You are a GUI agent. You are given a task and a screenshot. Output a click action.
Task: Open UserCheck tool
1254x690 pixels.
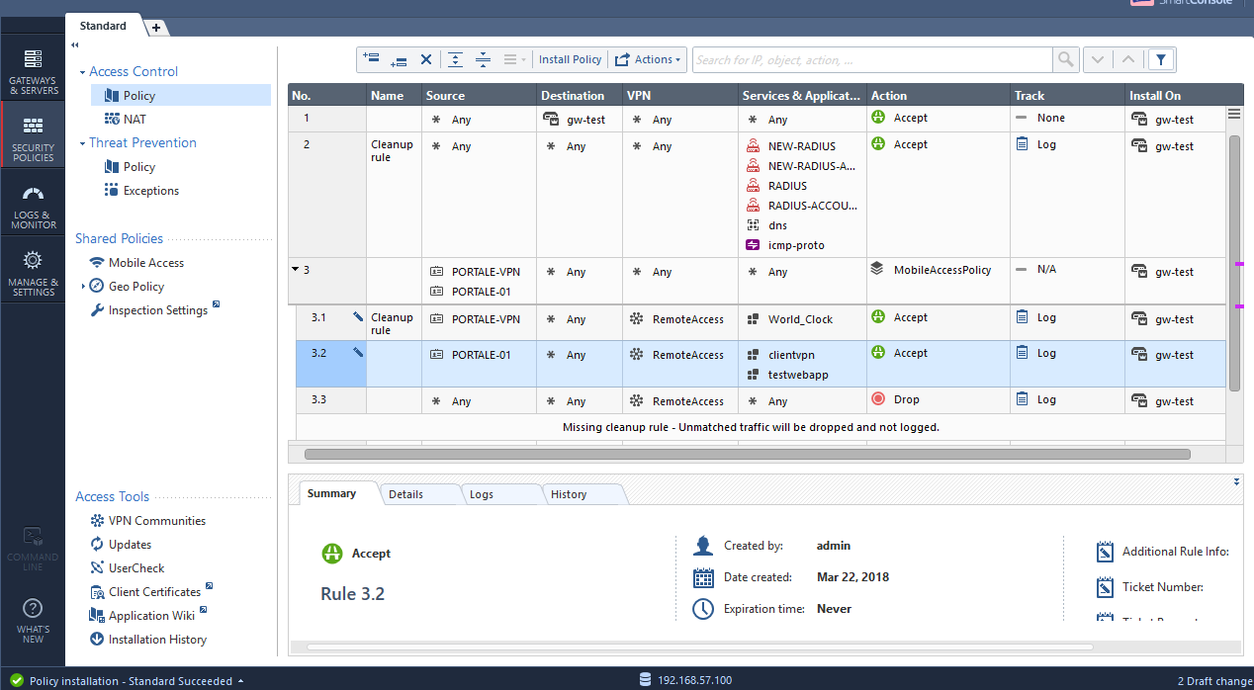point(136,567)
